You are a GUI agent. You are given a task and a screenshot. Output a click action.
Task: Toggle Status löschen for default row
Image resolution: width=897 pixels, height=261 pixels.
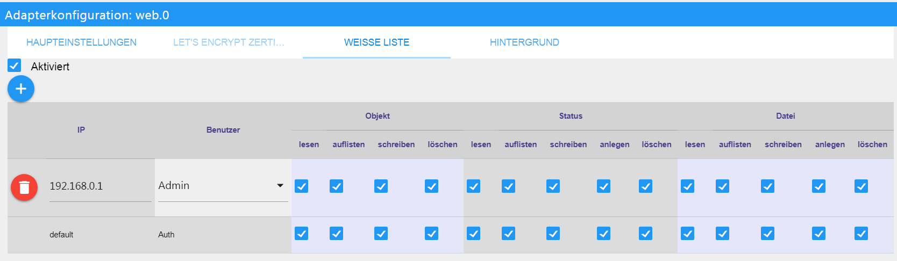tap(645, 234)
